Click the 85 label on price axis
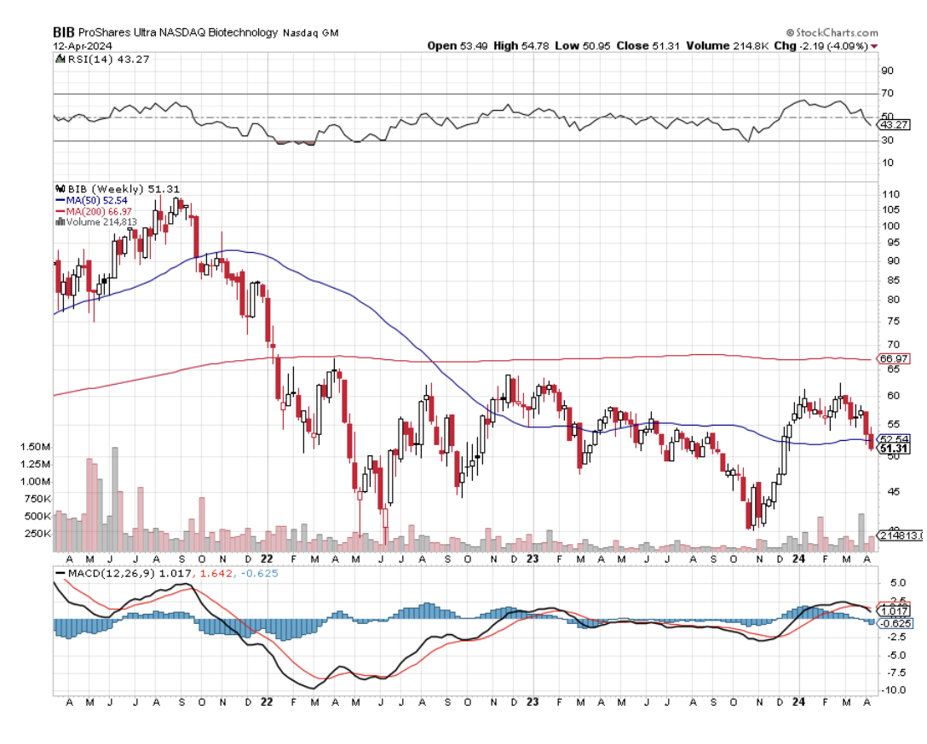This screenshot has height=744, width=927. (x=893, y=280)
